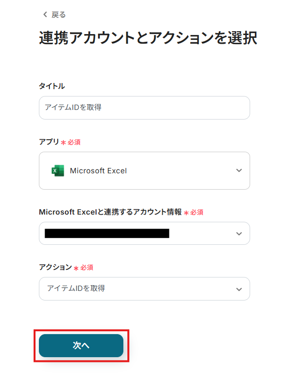
Task: Open the account info dropdown chevron
Action: 239,234
